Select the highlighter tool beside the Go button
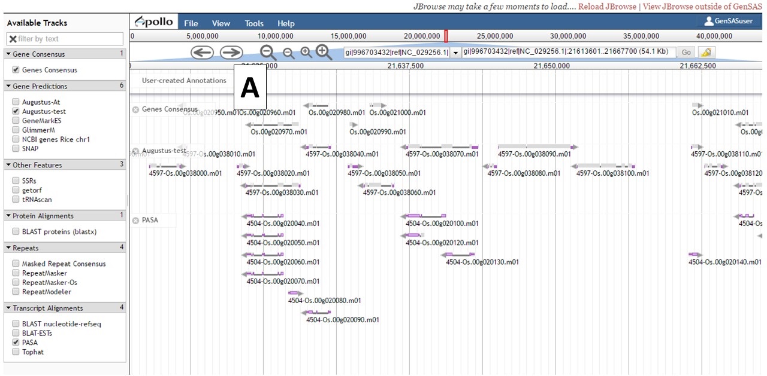767x376 pixels. pos(706,53)
